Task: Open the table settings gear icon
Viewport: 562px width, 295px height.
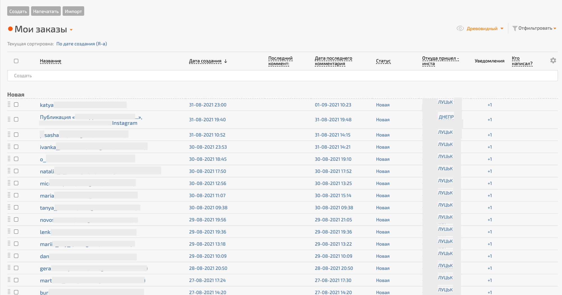Action: pos(553,61)
